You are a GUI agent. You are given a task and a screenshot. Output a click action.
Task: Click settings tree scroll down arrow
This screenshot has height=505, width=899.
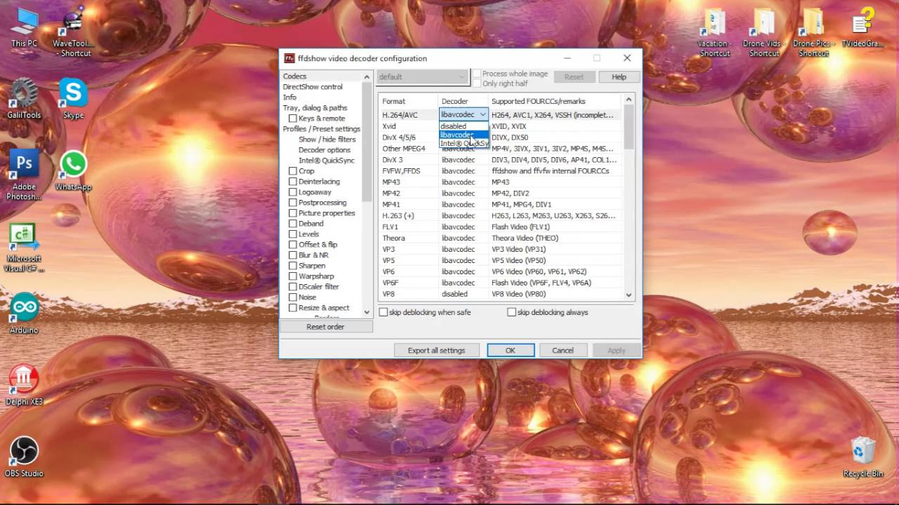point(367,312)
